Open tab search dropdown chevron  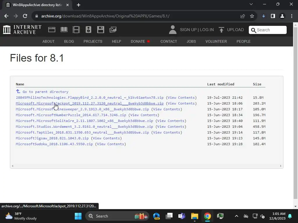251,4
